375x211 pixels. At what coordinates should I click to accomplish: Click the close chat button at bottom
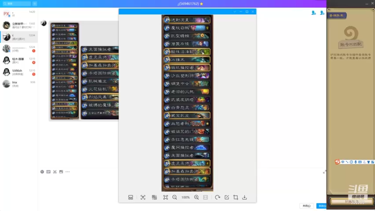pos(307,206)
